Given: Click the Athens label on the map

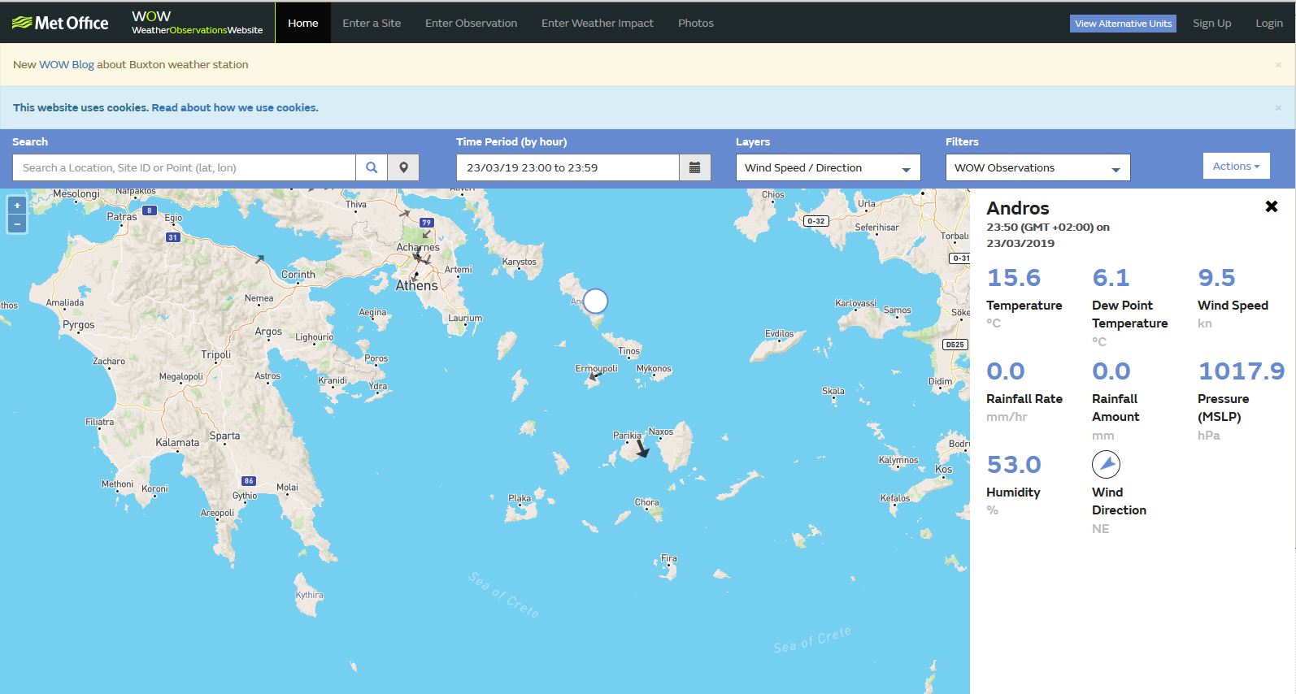Looking at the screenshot, I should [x=416, y=286].
